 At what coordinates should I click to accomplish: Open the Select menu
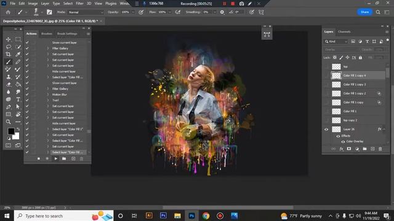point(68,4)
